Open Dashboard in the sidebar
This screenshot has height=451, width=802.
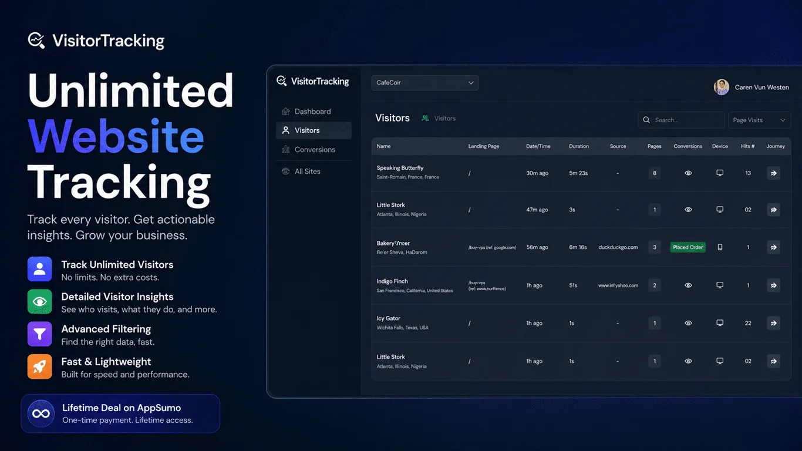coord(314,112)
